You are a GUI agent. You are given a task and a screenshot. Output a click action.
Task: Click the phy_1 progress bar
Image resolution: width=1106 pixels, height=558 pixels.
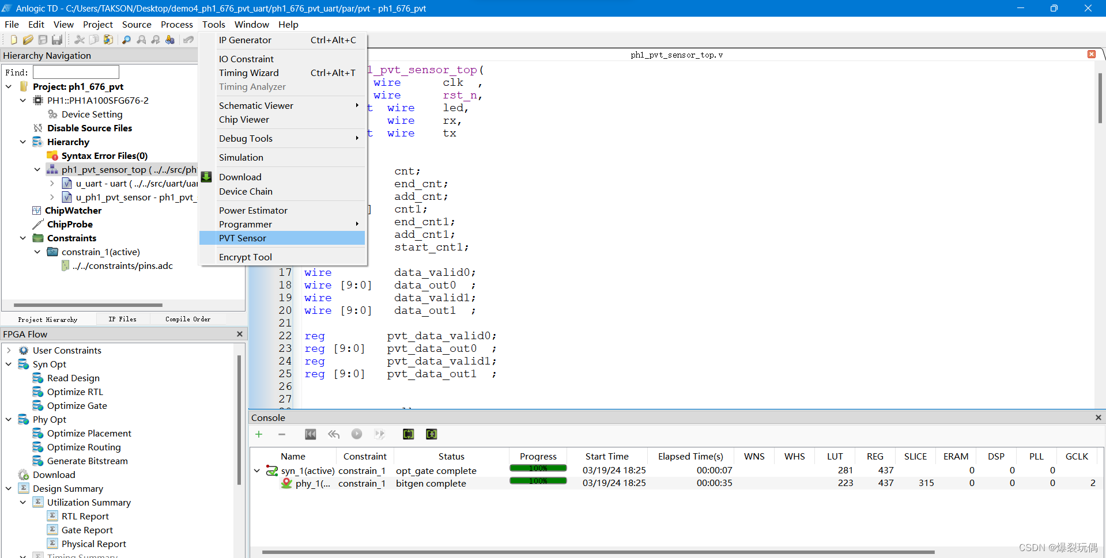(538, 481)
